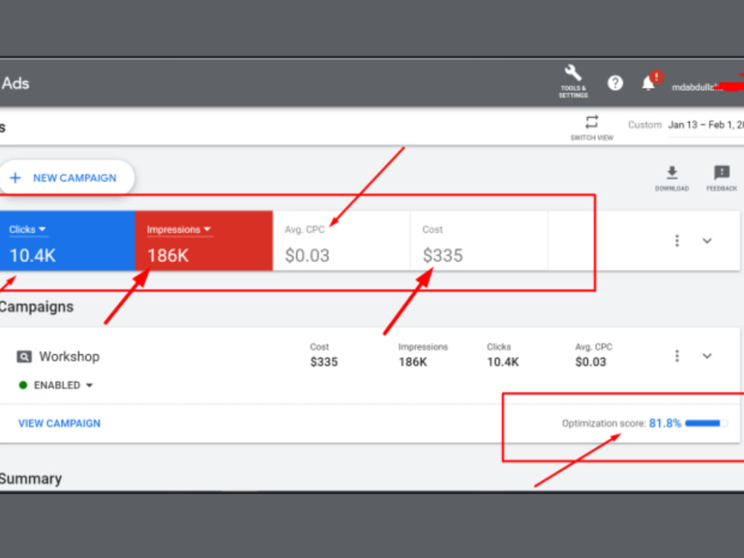Click Workshop Cost value $335
This screenshot has width=744, height=558.
324,362
